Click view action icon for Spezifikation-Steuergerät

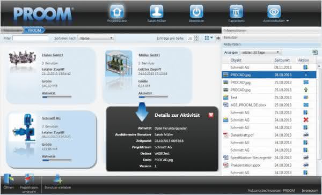306,157
